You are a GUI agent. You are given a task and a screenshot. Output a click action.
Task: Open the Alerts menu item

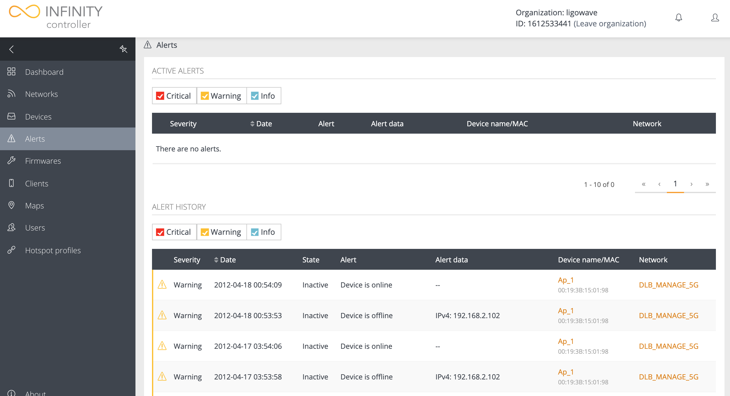(35, 139)
